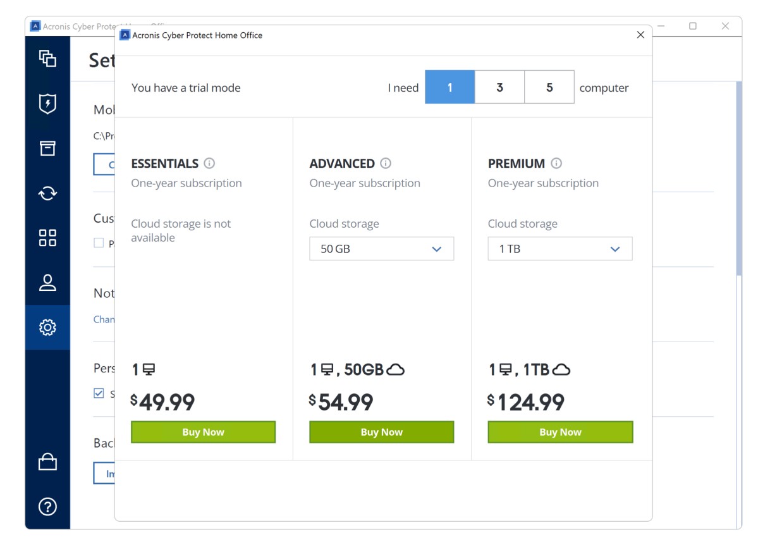
Task: Click info icon next to ADVANCED
Action: pos(386,163)
